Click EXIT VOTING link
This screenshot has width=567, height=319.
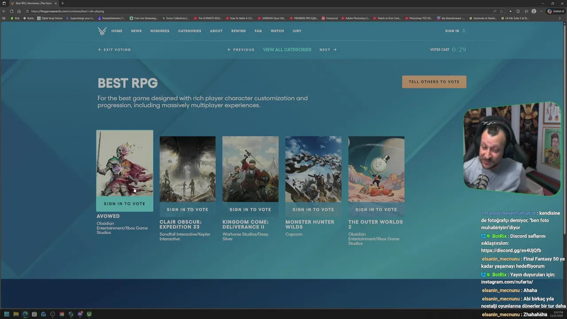114,50
